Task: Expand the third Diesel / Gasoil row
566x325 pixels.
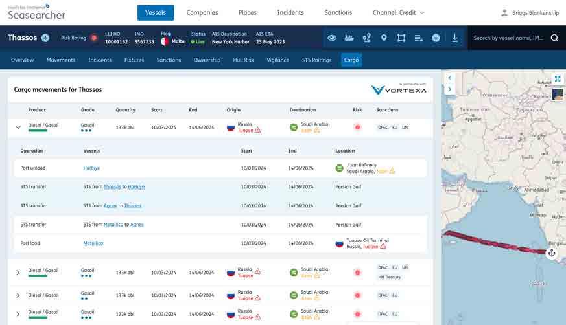Action: click(18, 295)
